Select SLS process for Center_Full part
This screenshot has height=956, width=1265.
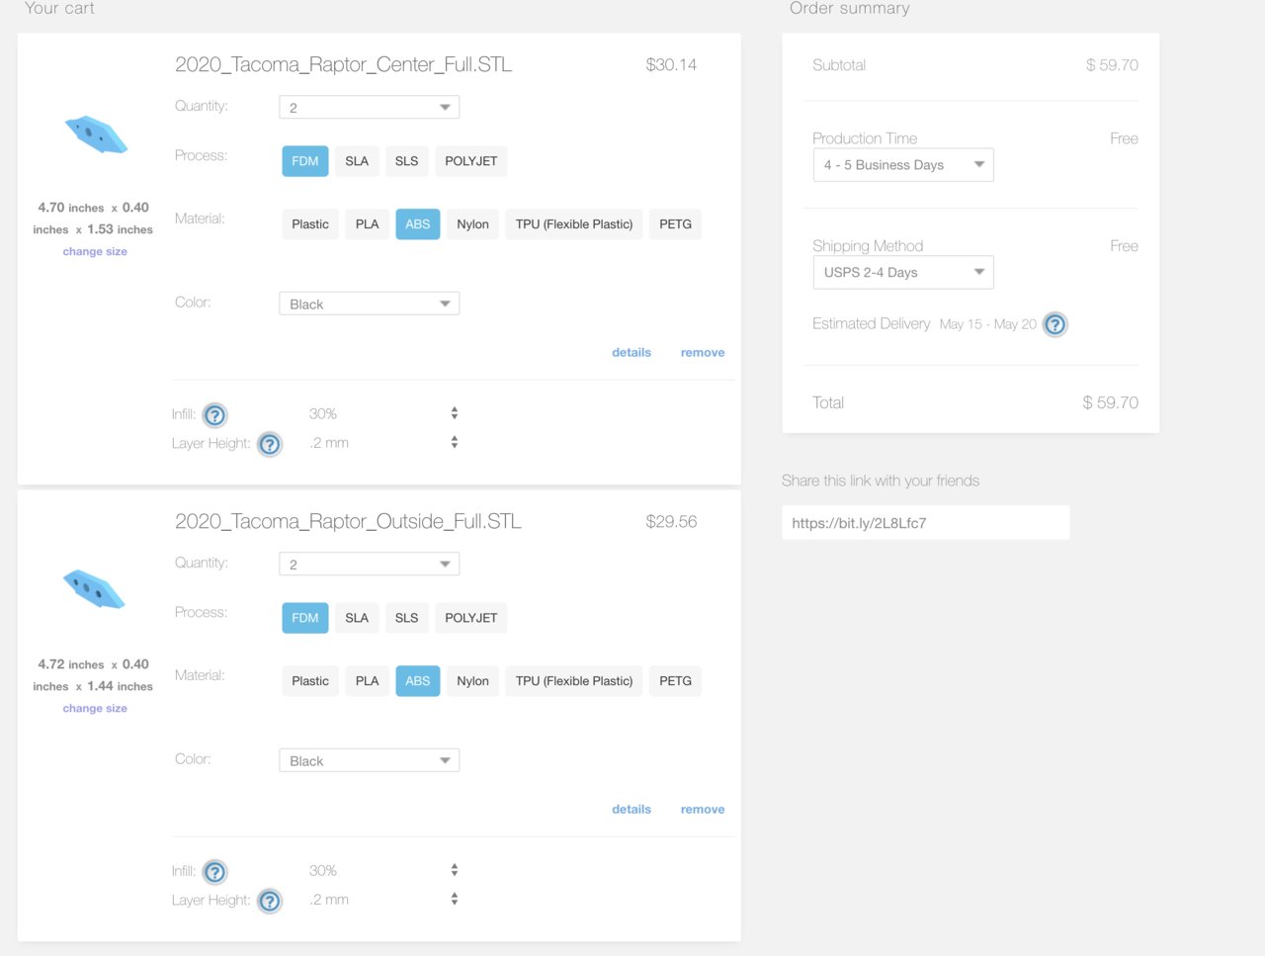tap(407, 161)
